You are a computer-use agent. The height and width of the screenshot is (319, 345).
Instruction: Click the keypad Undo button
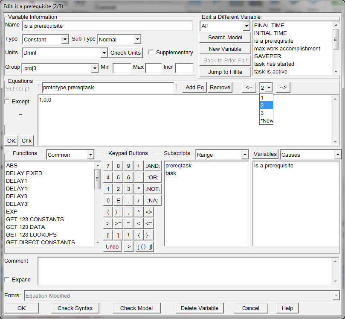pyautogui.click(x=112, y=246)
